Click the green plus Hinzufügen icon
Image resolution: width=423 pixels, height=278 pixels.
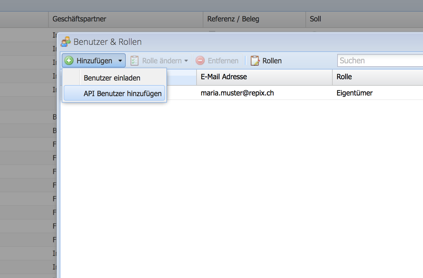tap(69, 60)
